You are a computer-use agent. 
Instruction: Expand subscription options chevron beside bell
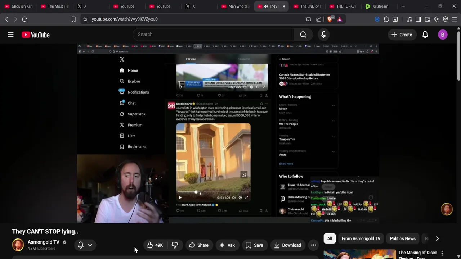coord(90,245)
